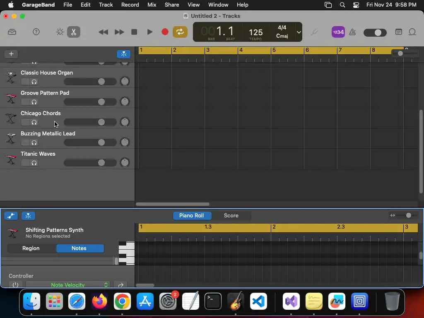Image resolution: width=424 pixels, height=318 pixels.
Task: Click Groove Pattern Pad pan knob
Action: [x=125, y=101]
